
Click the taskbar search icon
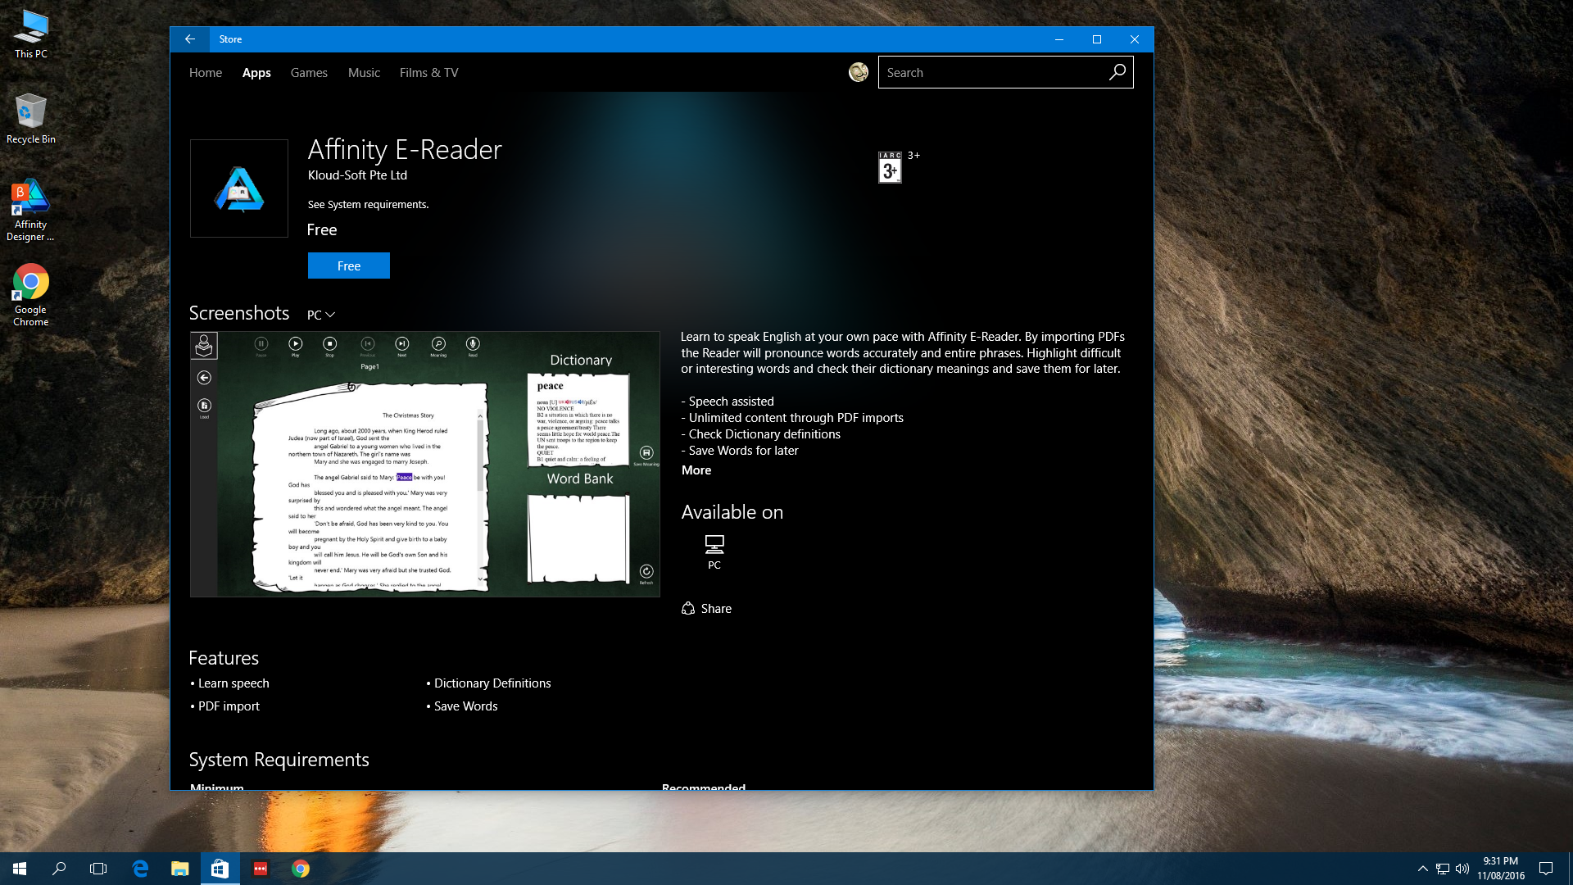[59, 869]
